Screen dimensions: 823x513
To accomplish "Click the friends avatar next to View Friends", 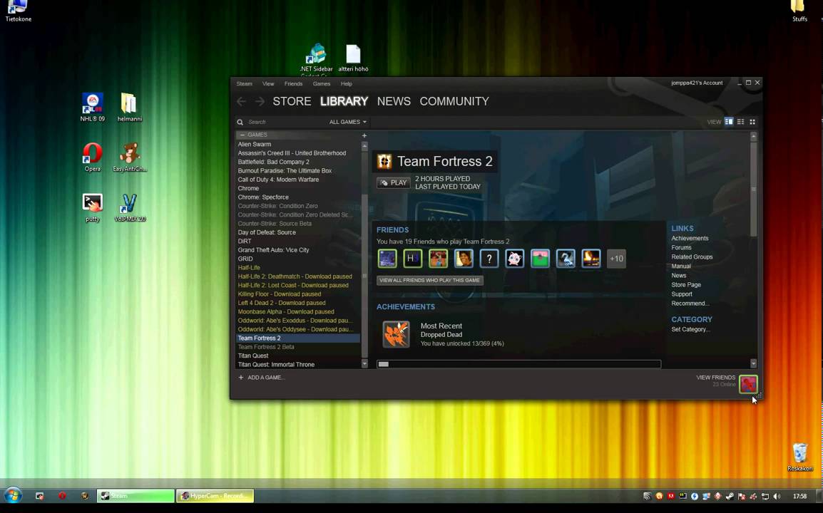I will coord(748,384).
